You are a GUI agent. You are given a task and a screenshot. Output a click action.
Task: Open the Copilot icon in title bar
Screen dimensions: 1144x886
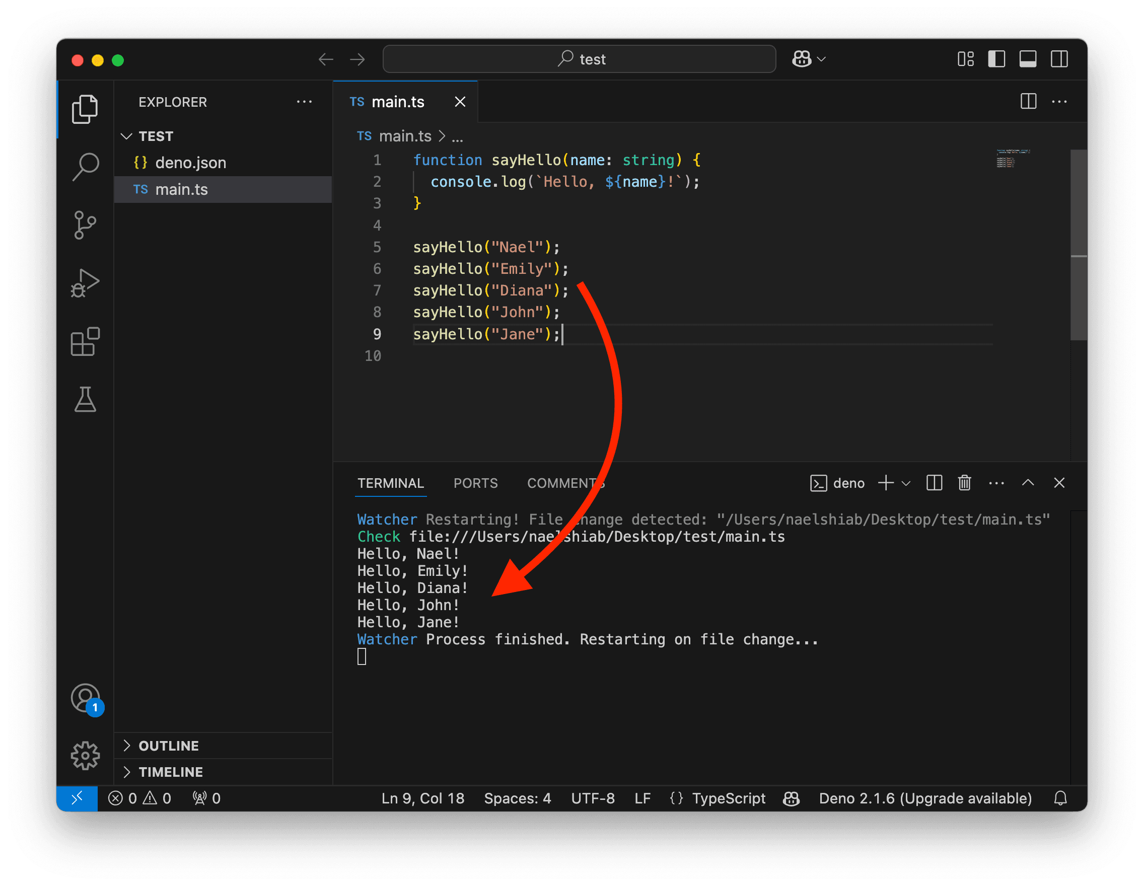802,59
